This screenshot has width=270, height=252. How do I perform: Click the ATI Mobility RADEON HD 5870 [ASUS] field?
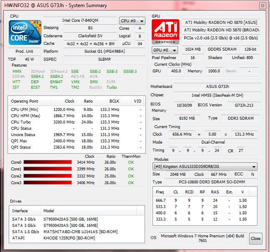tap(221, 23)
